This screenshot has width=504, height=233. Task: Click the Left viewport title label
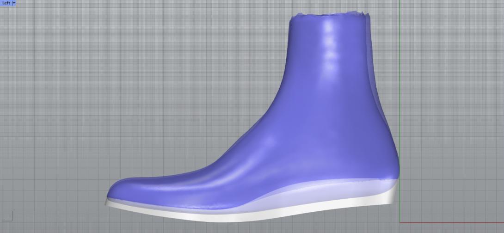point(6,3)
